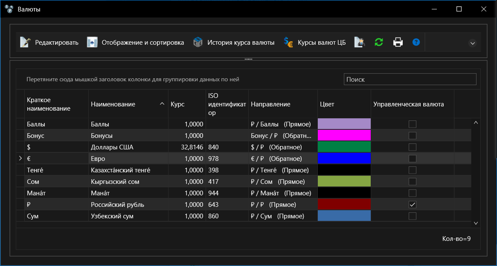The width and height of the screenshot is (497, 266).
Task: Click the dark red swatch for Российский рубль
Action: (344, 204)
